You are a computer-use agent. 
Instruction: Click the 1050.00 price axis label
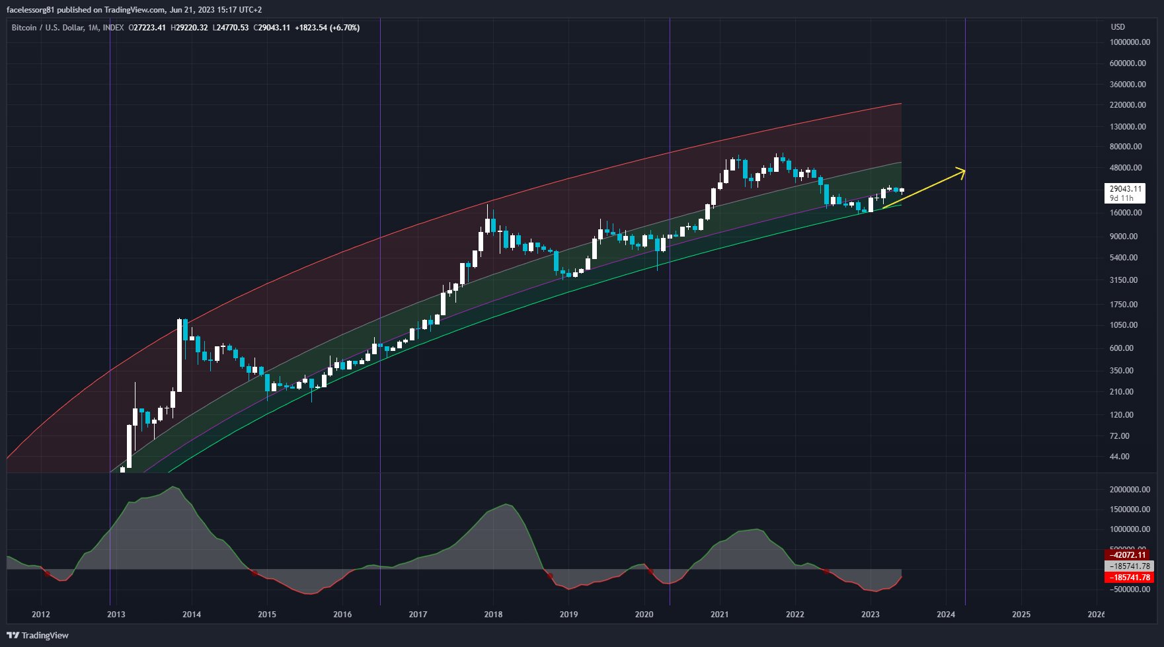click(1124, 325)
